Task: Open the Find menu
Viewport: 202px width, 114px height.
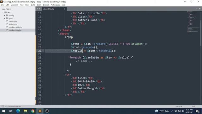Action: click(x=22, y=5)
